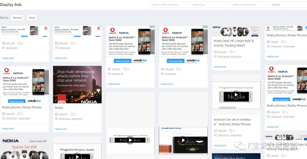Click date text 2018.03.31~2018.04.03
This screenshot has height=159, width=307.
[229, 135]
